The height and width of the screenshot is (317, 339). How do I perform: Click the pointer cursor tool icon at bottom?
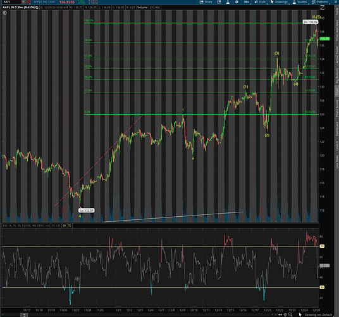coord(300,314)
